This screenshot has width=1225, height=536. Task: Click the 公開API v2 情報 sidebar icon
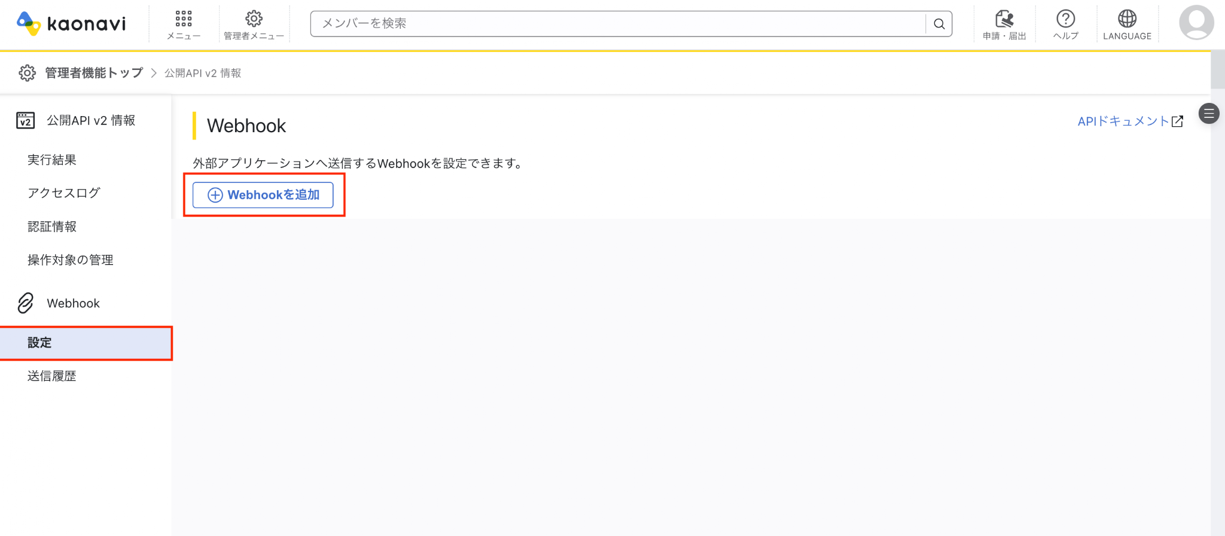pyautogui.click(x=25, y=120)
